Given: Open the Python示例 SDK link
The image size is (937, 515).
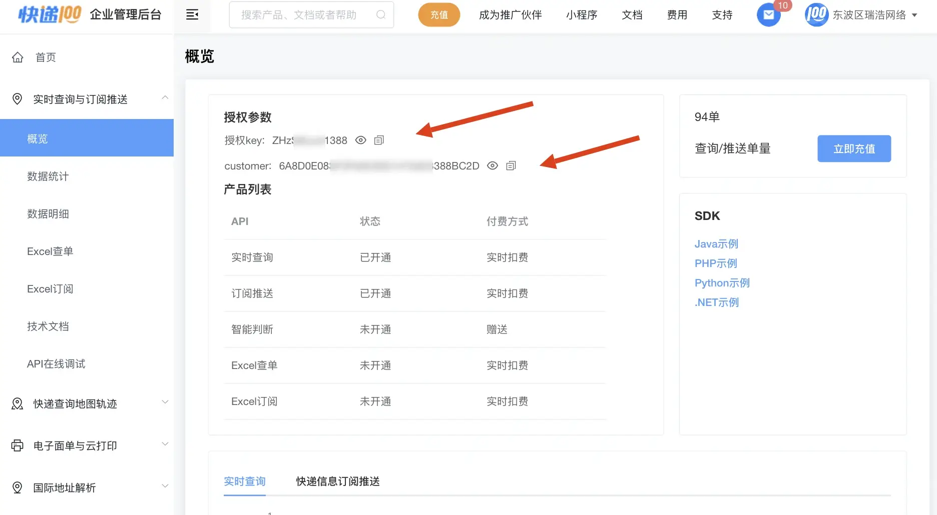Looking at the screenshot, I should click(x=722, y=283).
